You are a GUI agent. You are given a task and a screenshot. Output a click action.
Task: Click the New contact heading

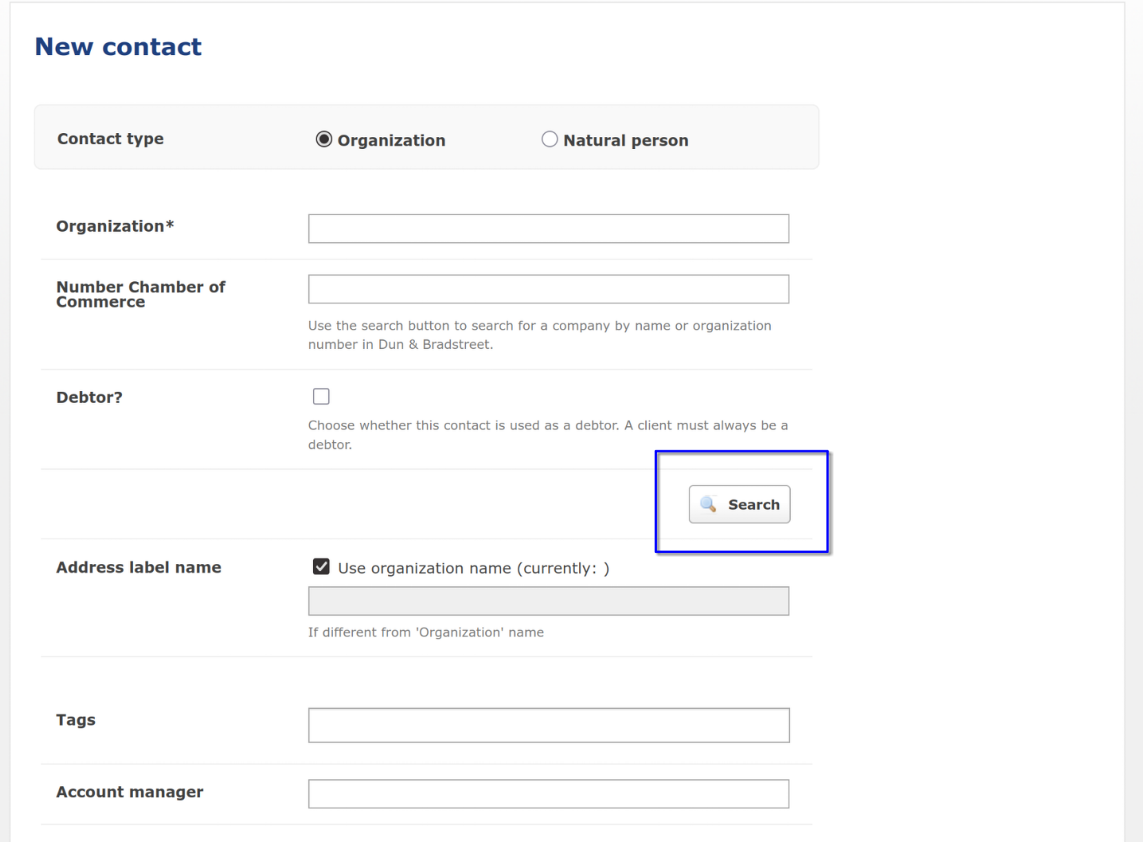coord(118,46)
